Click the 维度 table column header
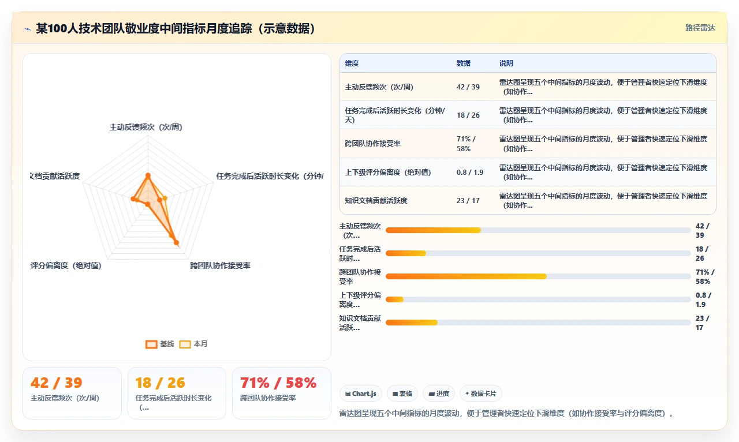The height and width of the screenshot is (442, 739). (x=352, y=63)
